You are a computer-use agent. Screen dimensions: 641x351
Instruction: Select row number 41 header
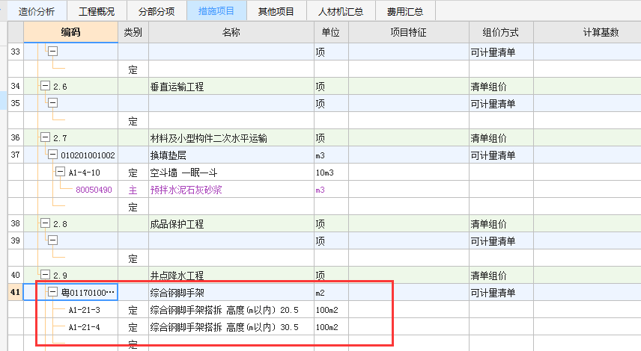(16, 293)
